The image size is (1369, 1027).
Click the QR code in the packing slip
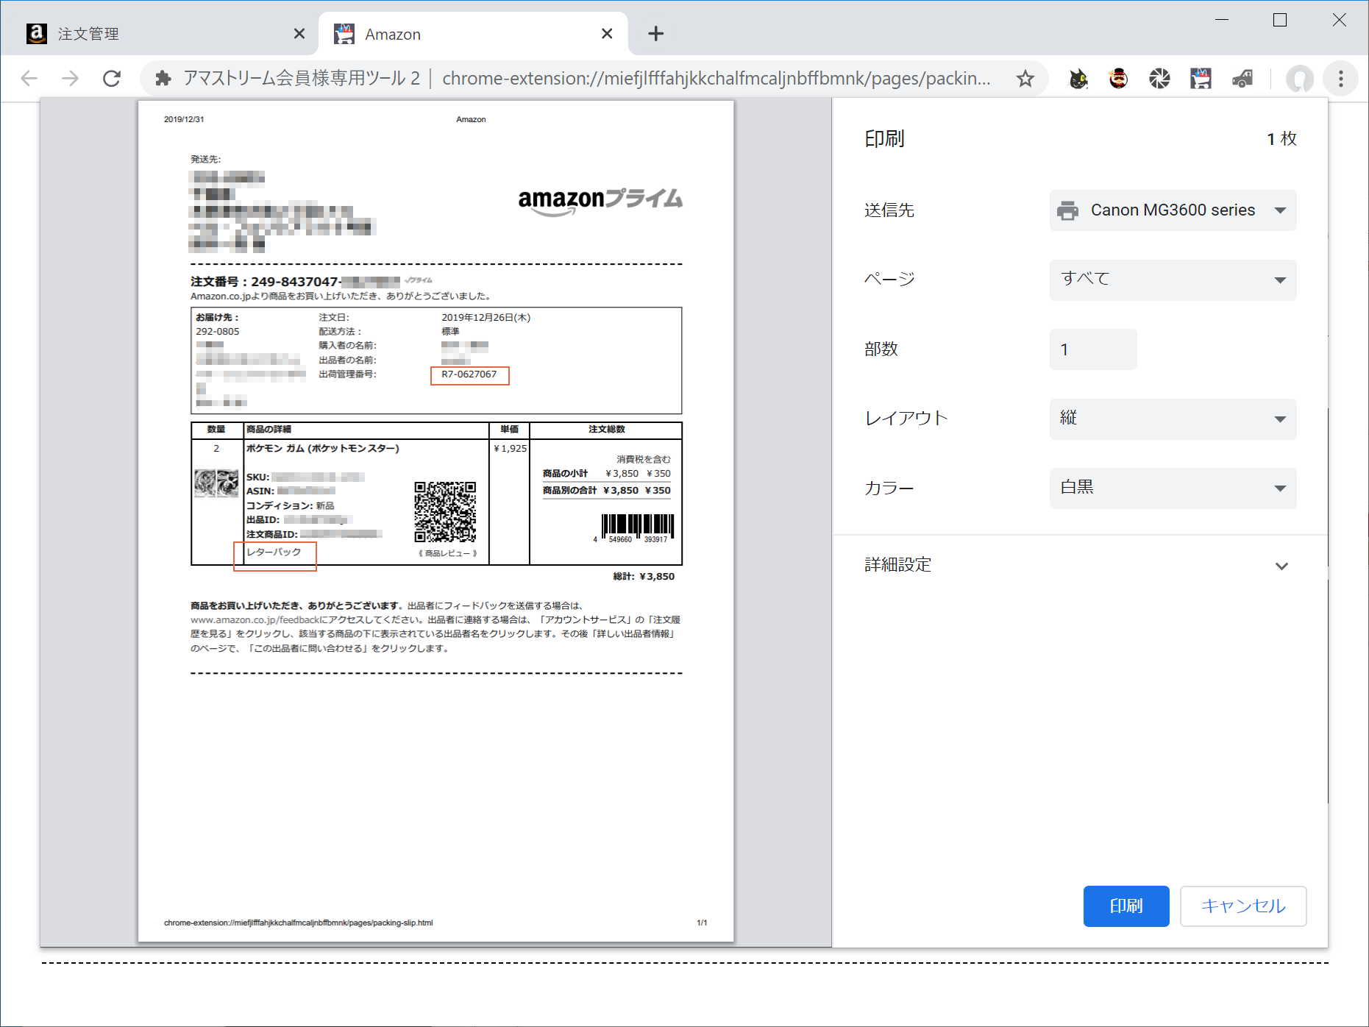[x=445, y=512]
